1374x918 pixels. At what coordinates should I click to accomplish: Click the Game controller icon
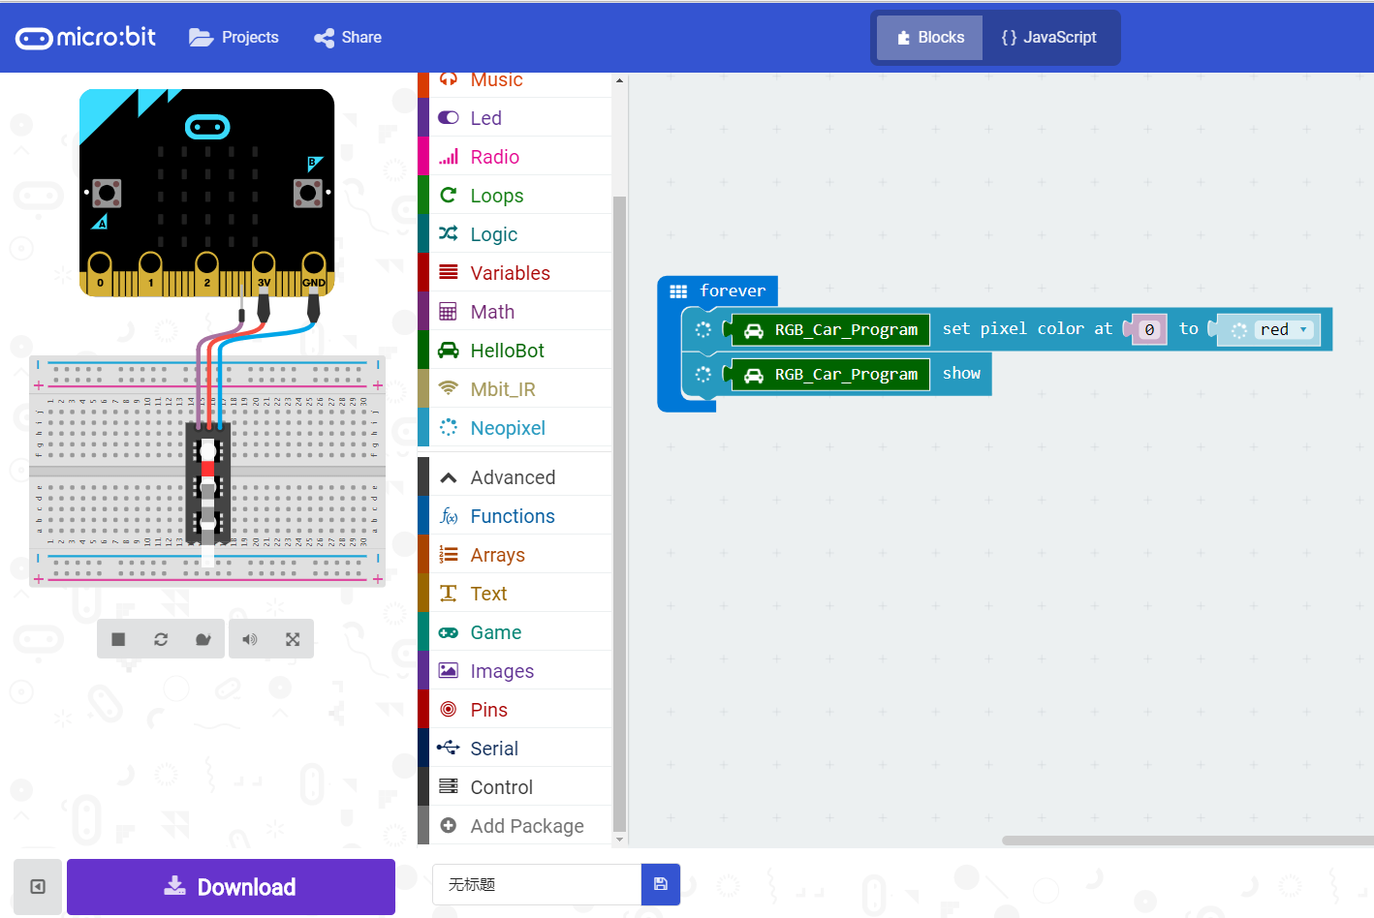coord(448,632)
